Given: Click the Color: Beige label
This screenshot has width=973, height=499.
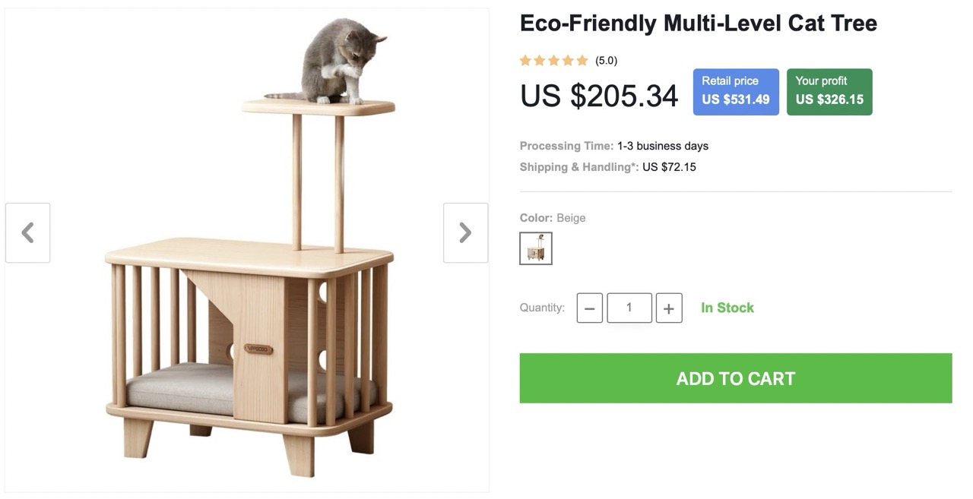Looking at the screenshot, I should coord(553,218).
